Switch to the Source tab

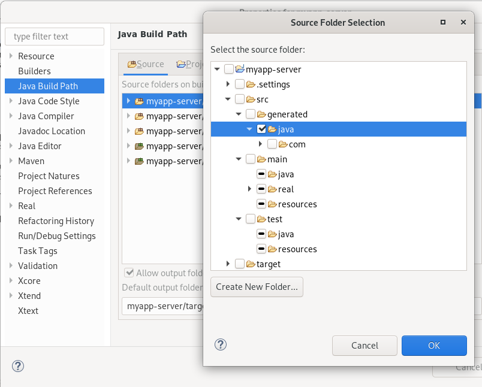146,64
